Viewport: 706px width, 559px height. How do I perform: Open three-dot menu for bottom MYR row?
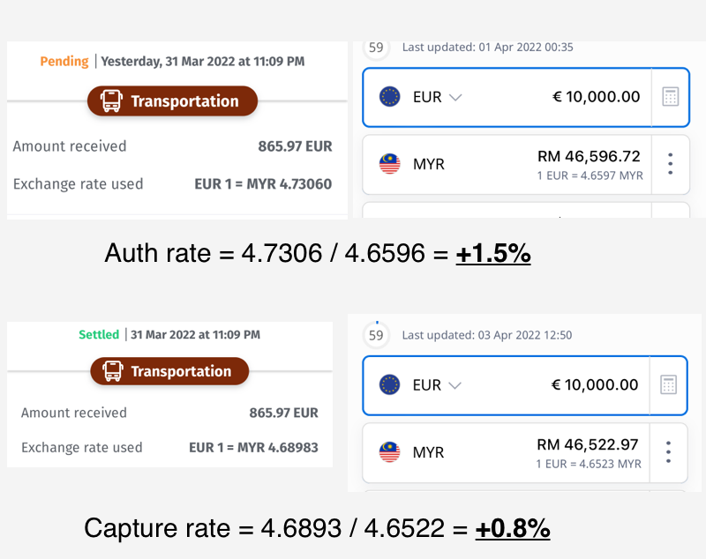[668, 452]
